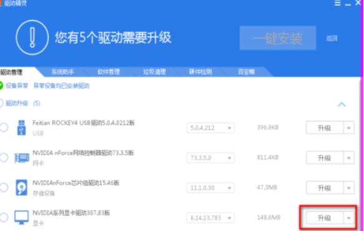Click the NVIDIA系列显卡驱动307.83版 name

(x=71, y=213)
